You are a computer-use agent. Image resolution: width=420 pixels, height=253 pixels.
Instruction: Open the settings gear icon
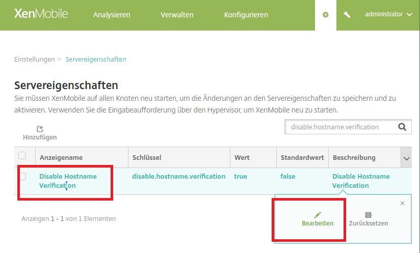tap(325, 15)
